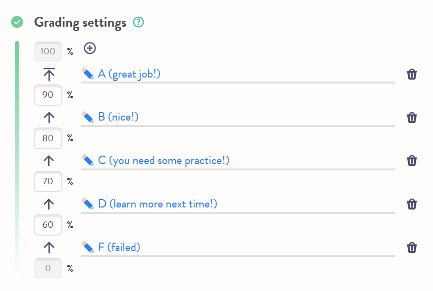Viewport: 433px width, 291px height.
Task: Click the 60 percent input box
Action: [48, 225]
